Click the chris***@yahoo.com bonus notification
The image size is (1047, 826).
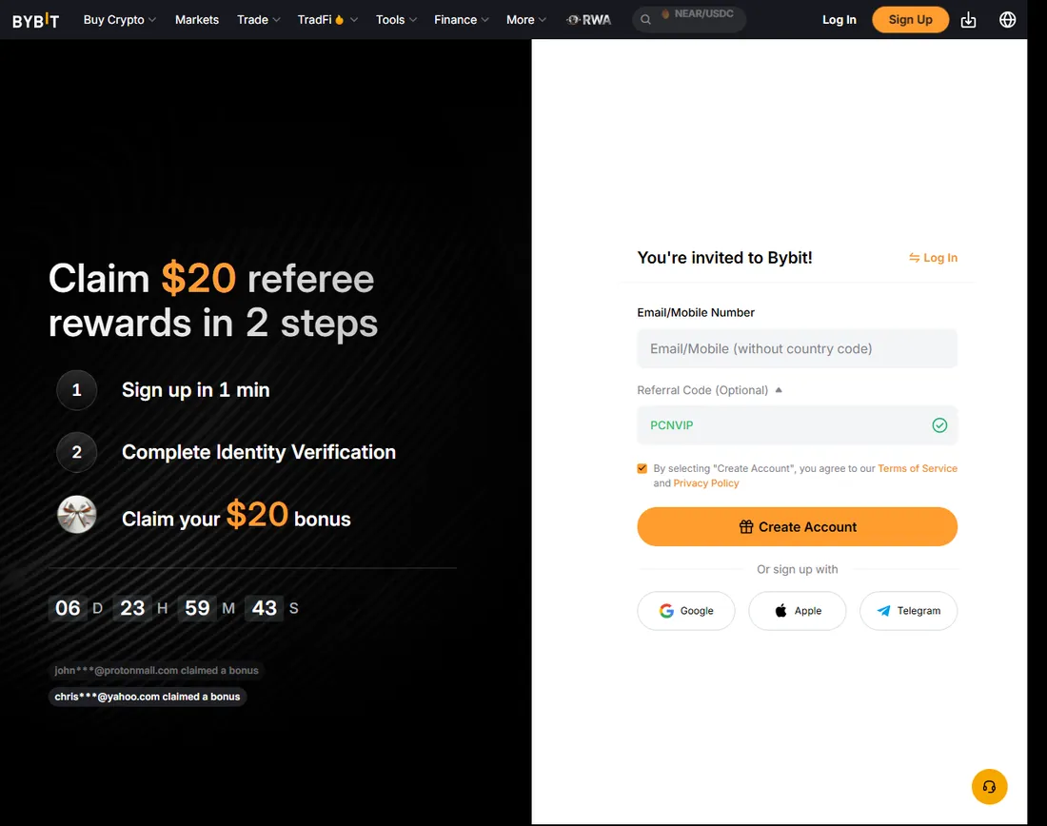coord(148,697)
